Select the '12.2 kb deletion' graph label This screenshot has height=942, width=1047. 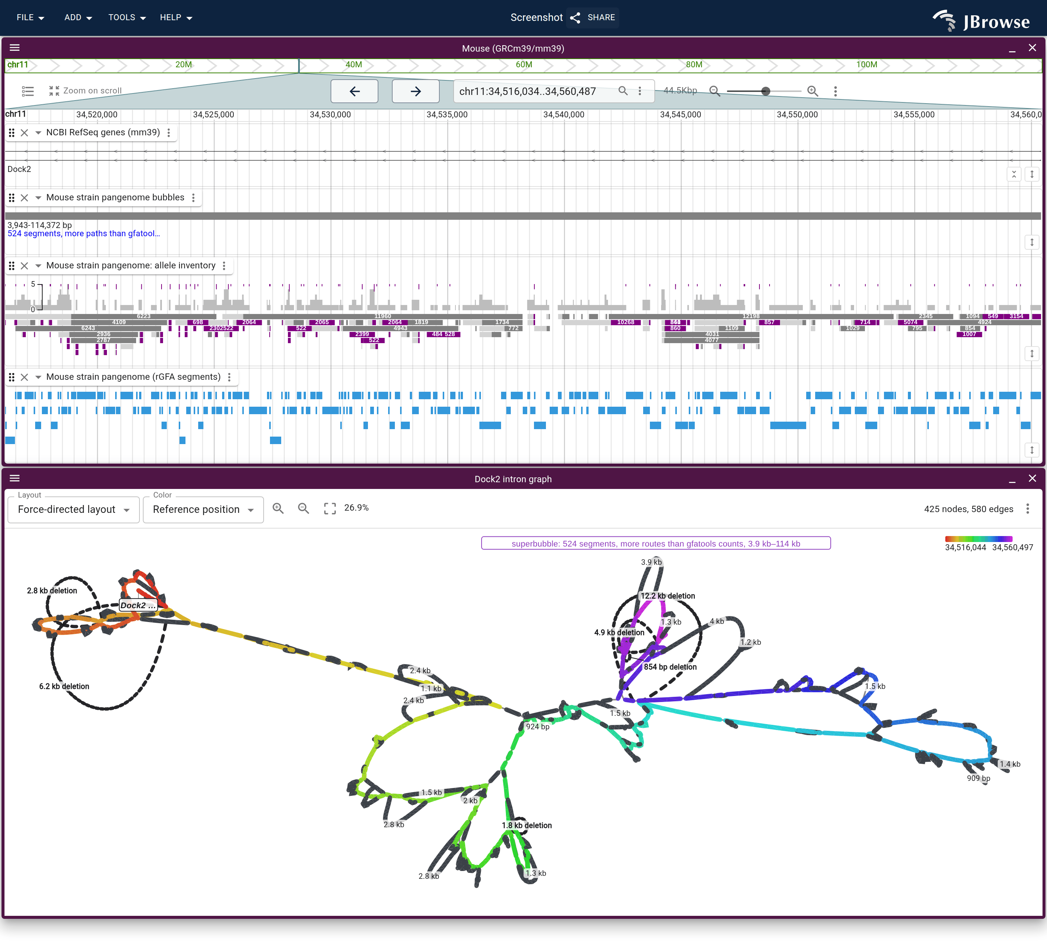(x=667, y=596)
